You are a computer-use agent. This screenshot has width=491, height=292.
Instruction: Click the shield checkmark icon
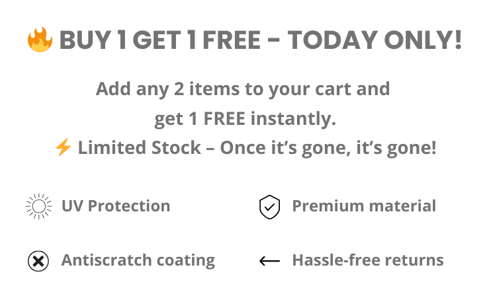coord(269,207)
